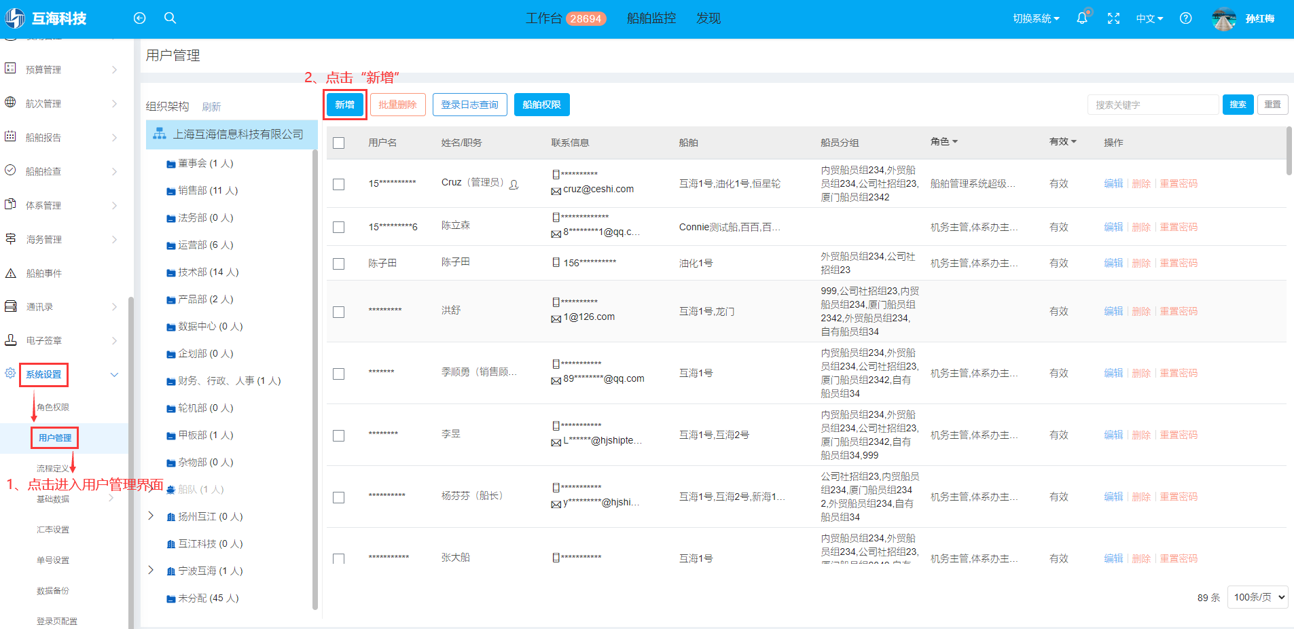Toggle the select-all checkbox in table header

pyautogui.click(x=339, y=143)
